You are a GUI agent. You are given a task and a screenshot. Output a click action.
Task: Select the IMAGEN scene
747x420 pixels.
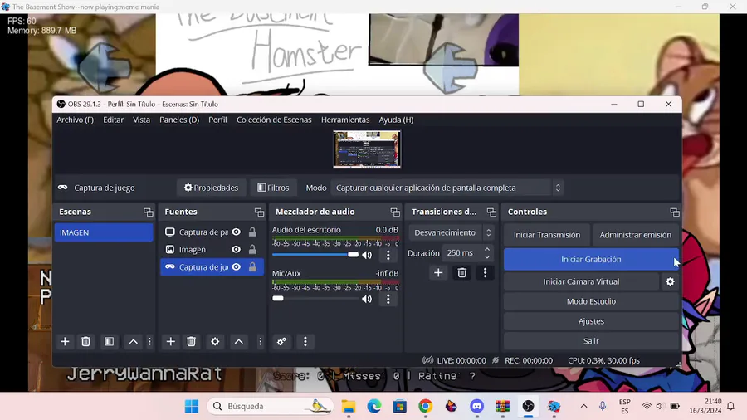104,232
